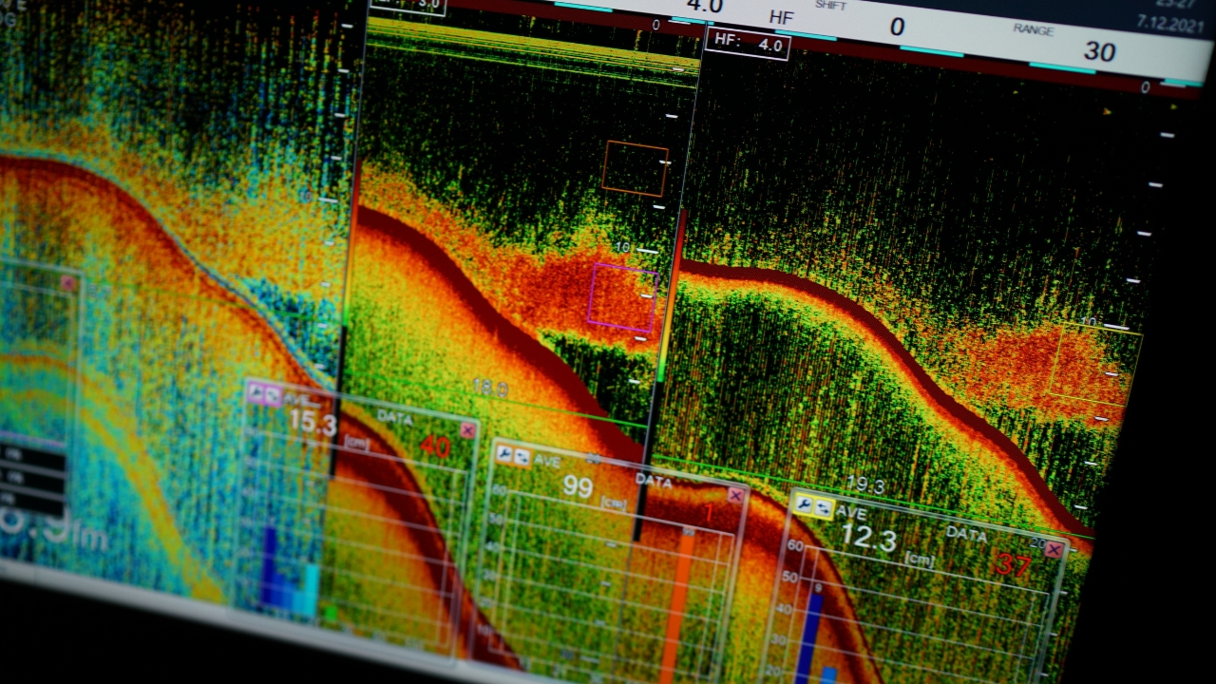Viewport: 1216px width, 684px height.
Task: Click the tall blue bar in the 12.3 cm histogram
Action: (809, 636)
